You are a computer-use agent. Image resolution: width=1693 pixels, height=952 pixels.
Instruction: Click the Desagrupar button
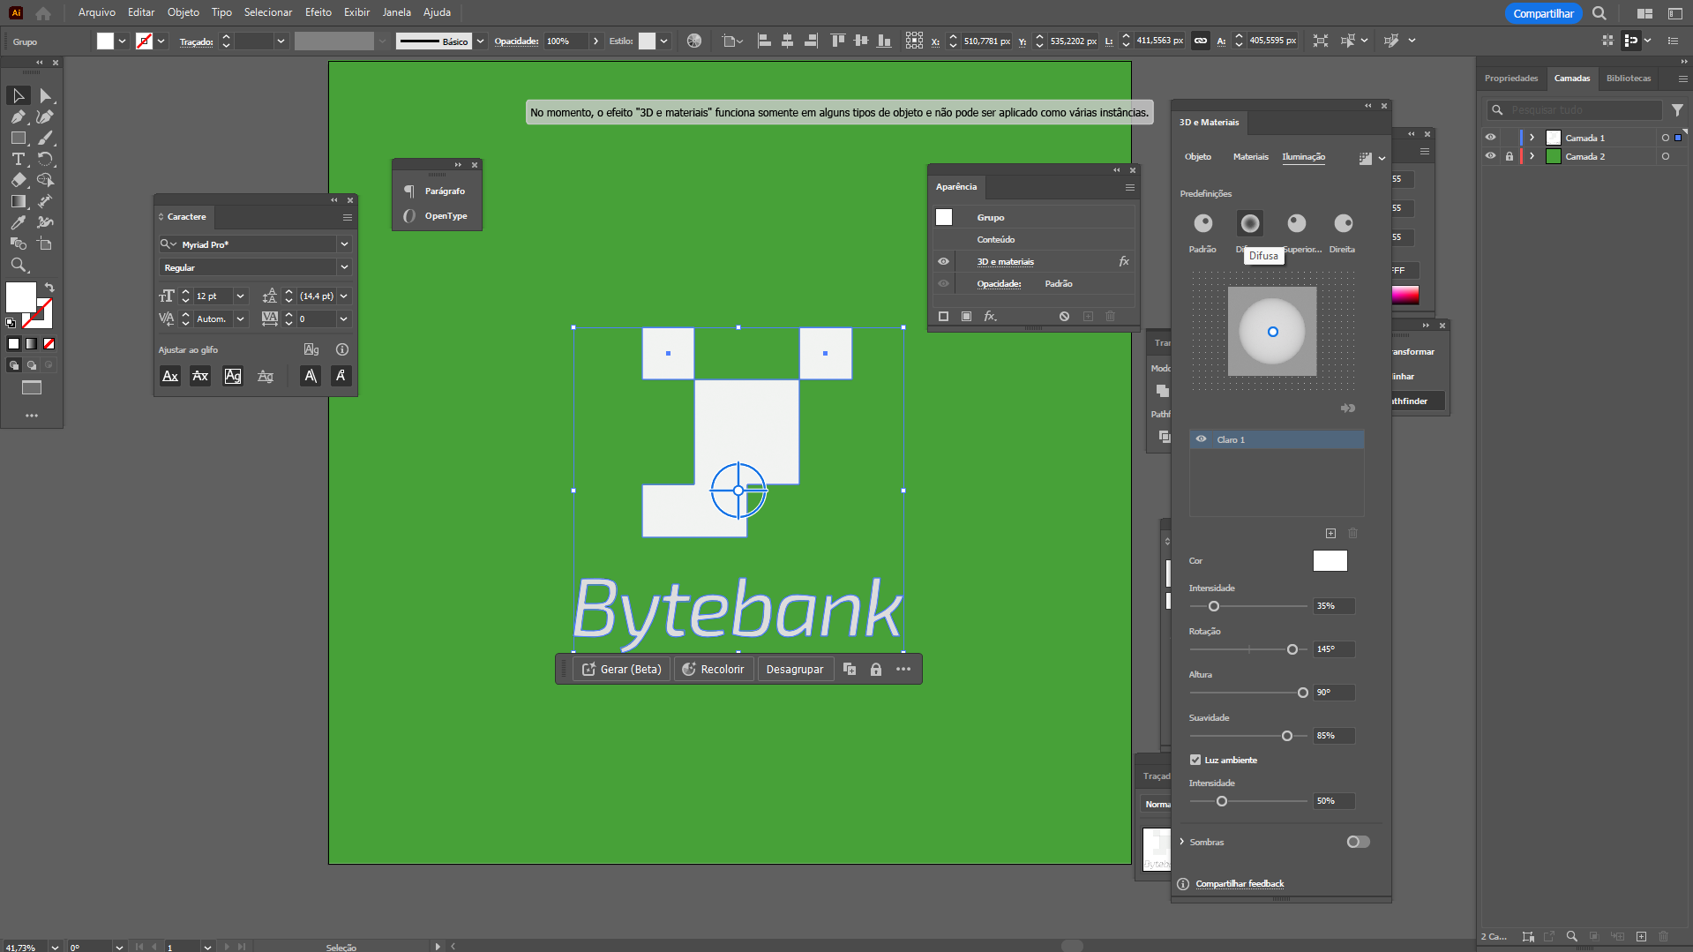point(794,670)
